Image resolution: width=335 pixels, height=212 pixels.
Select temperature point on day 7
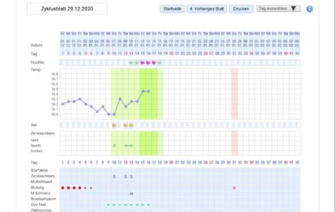point(97,111)
